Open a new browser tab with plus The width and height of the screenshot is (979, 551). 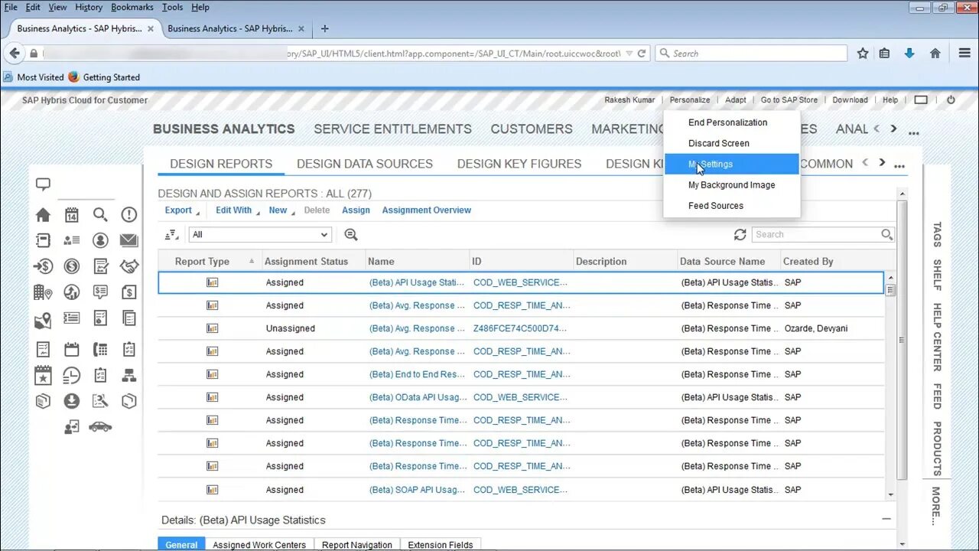(325, 28)
